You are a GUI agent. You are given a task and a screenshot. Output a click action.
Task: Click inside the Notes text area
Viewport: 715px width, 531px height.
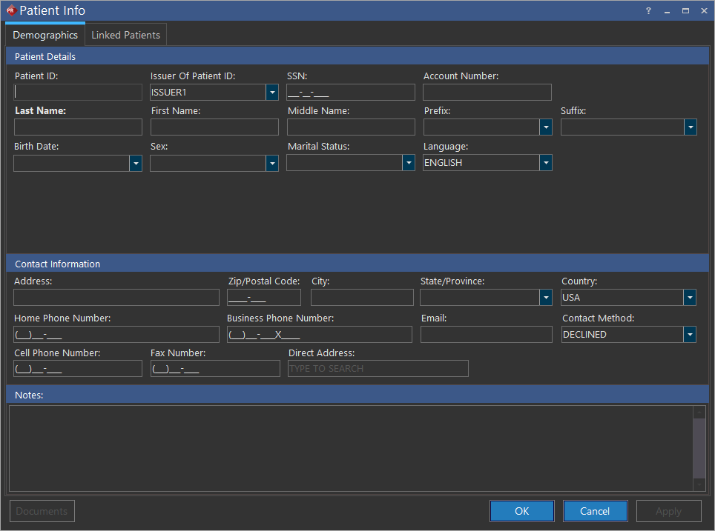click(349, 447)
